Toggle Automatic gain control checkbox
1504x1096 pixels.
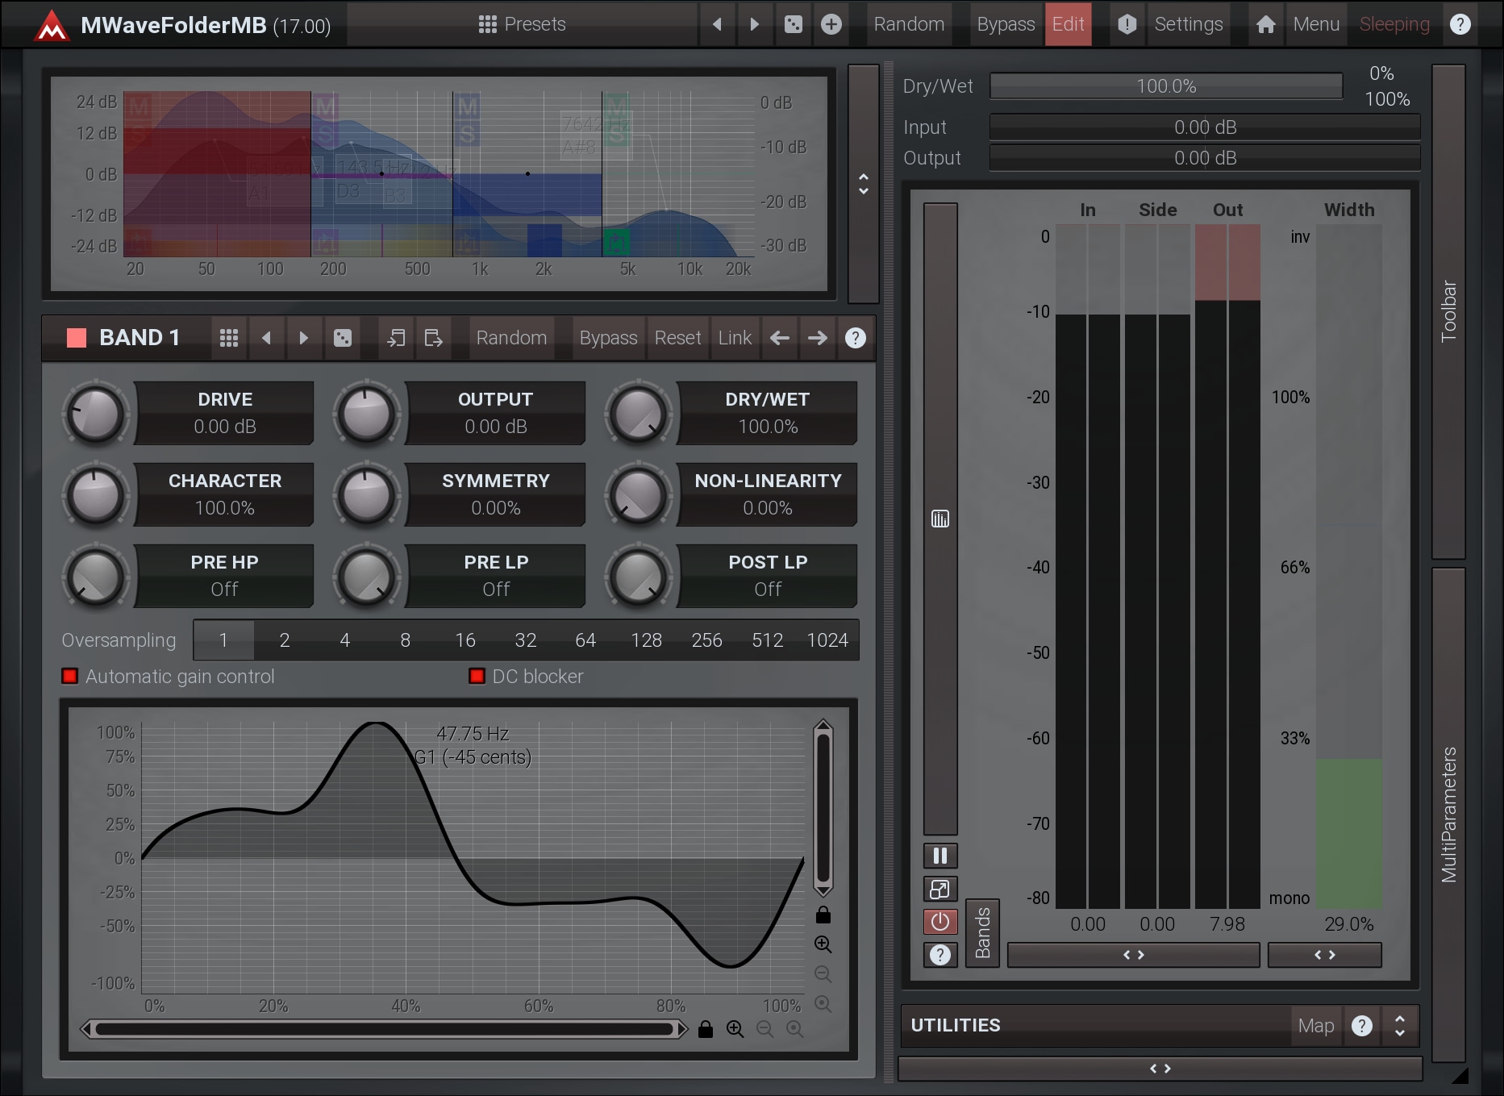click(x=70, y=676)
